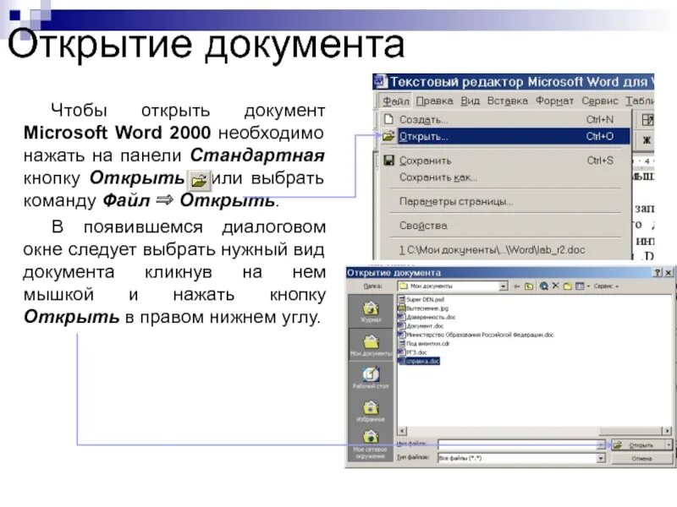Select Министерство Образования Российской Федерации.doc
Screen dimensions: 677x507
pos(476,335)
